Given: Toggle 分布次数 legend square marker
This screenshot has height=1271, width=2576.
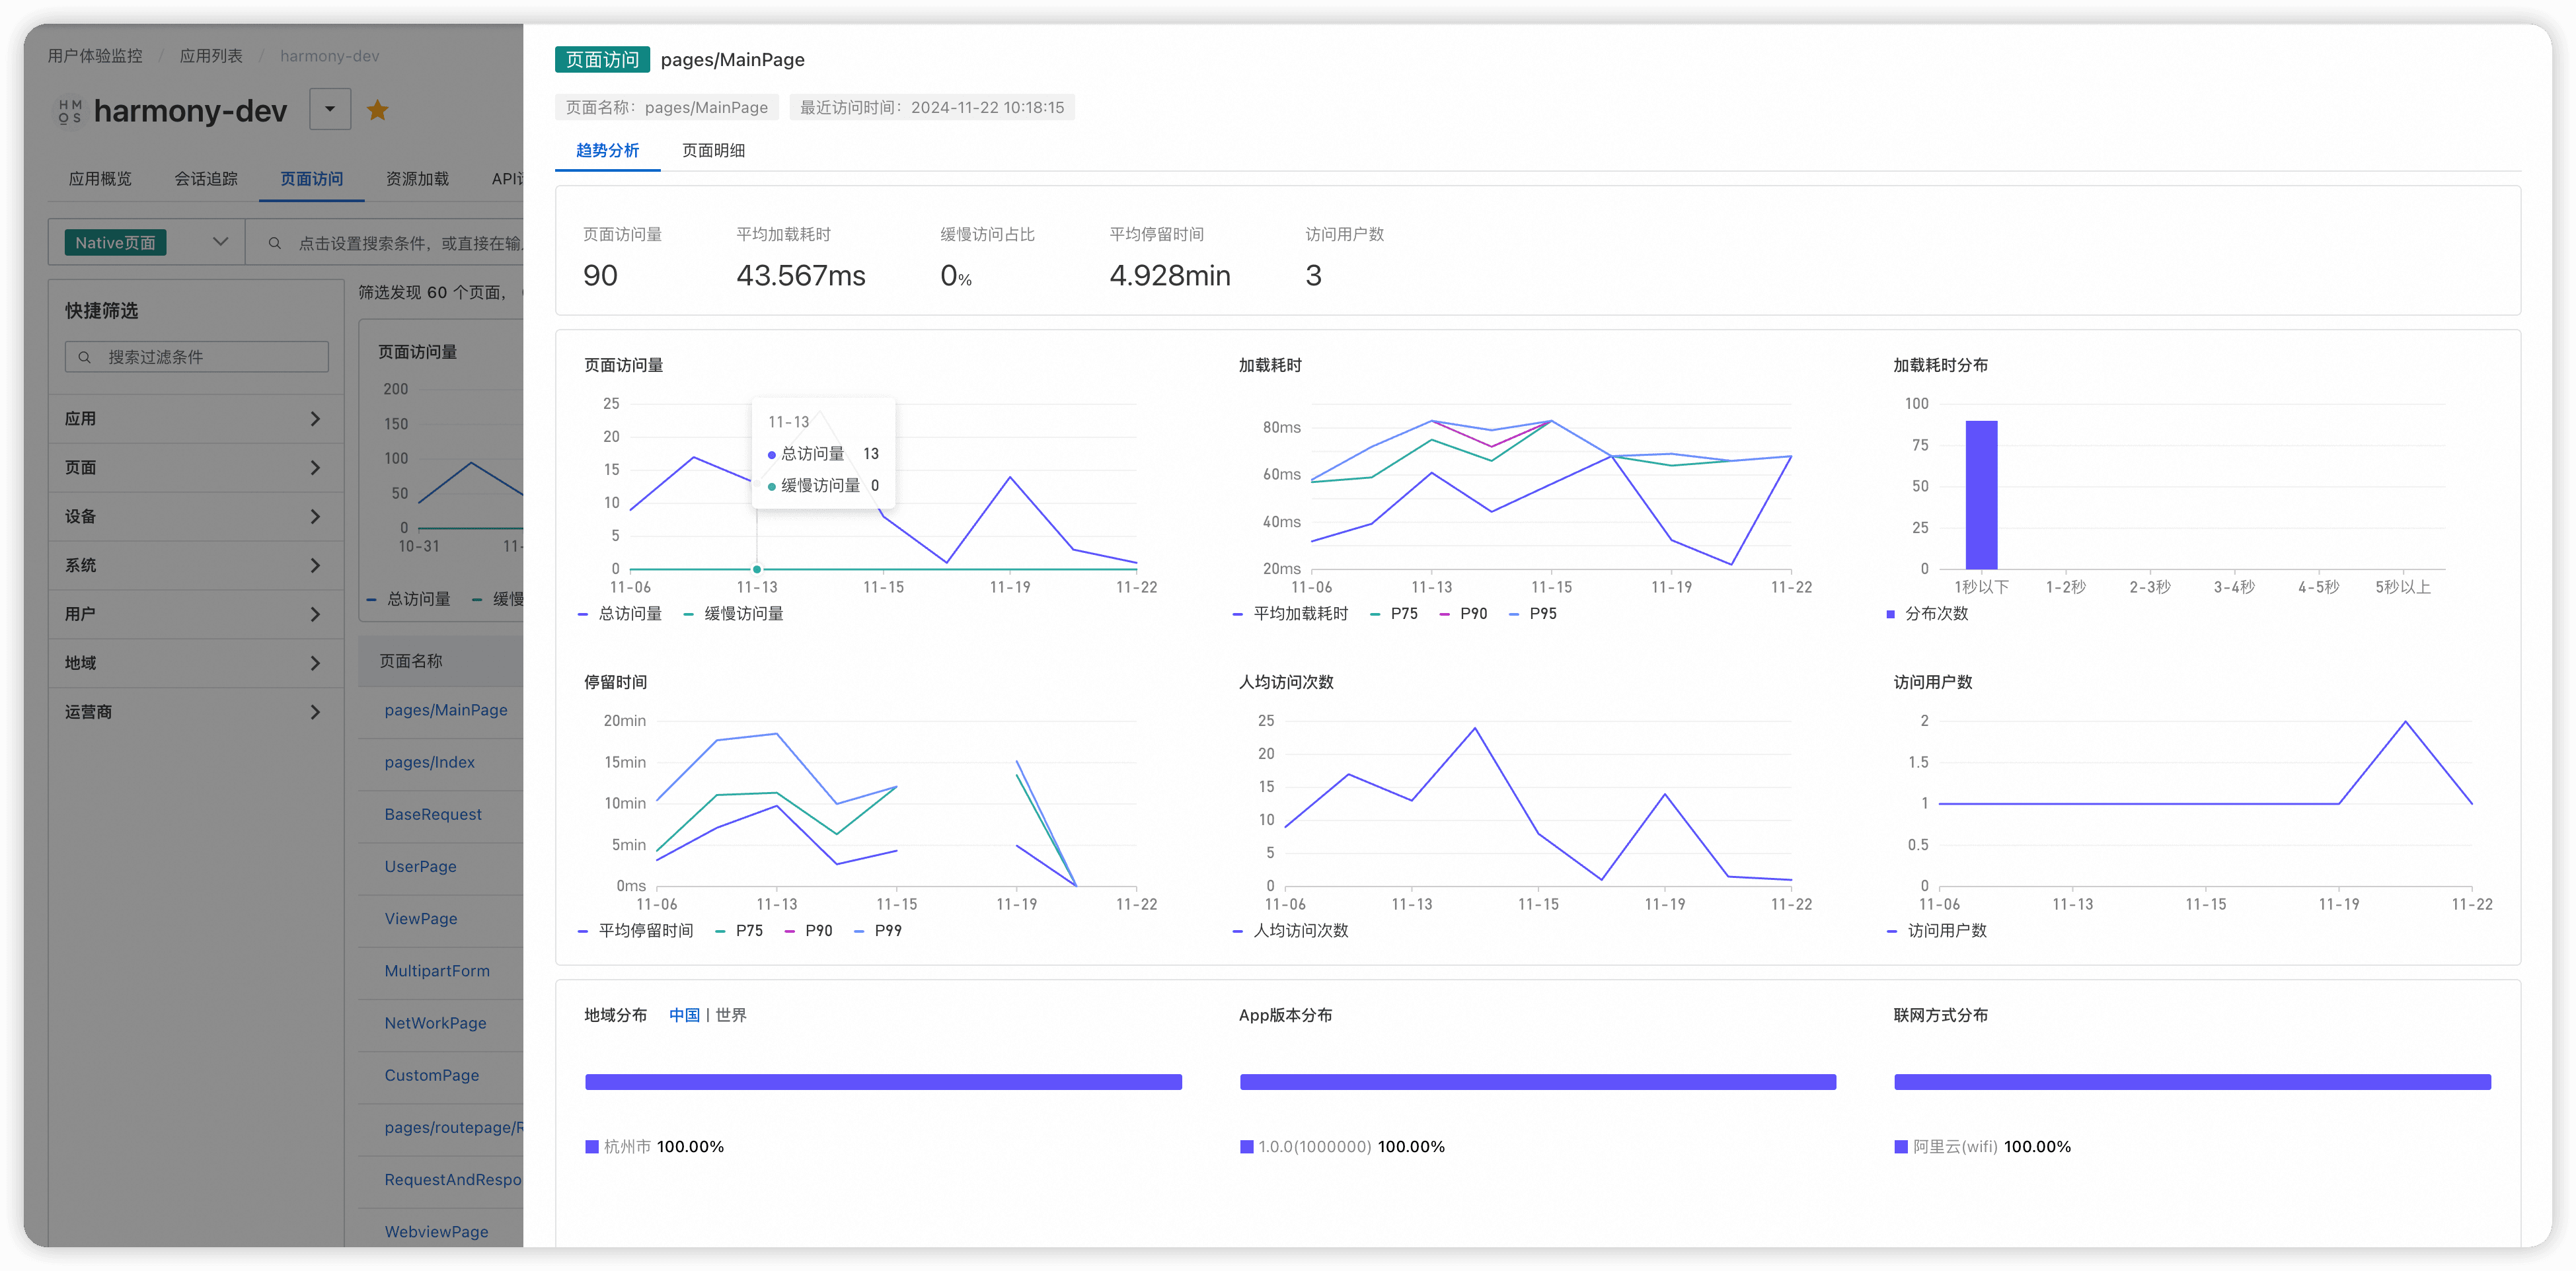Looking at the screenshot, I should pyautogui.click(x=1890, y=614).
